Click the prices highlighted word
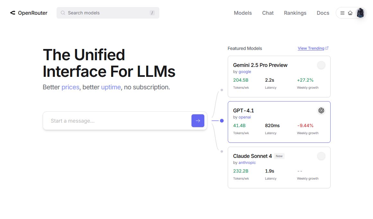 [70, 87]
